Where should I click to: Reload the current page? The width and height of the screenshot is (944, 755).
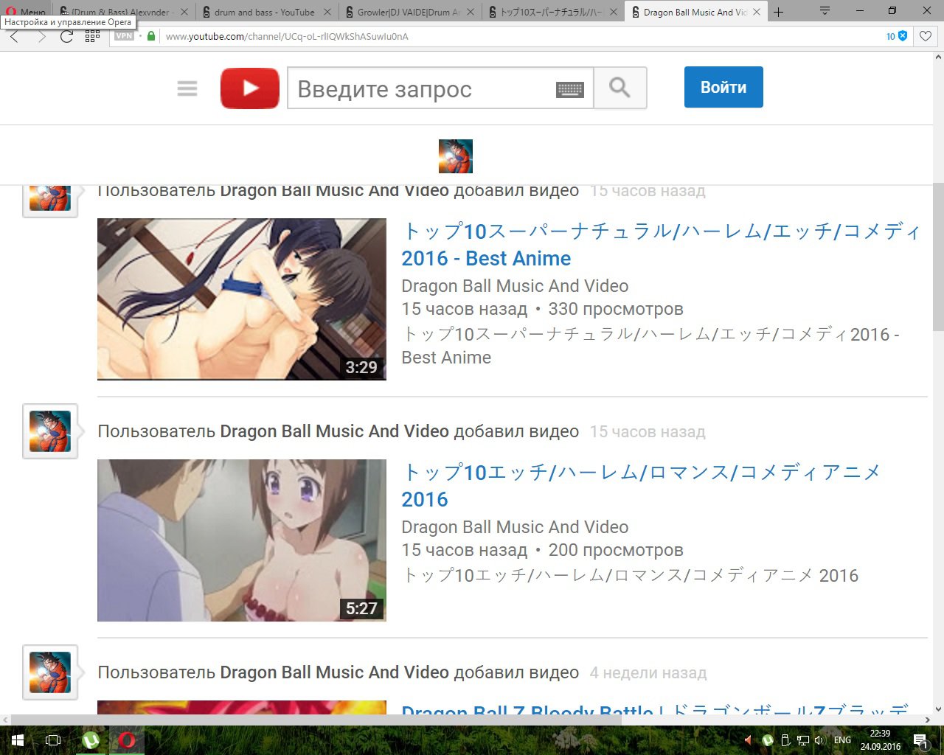66,36
